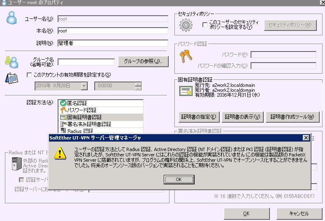Close the SoftEther UT-VPN message dialog

point(306,137)
